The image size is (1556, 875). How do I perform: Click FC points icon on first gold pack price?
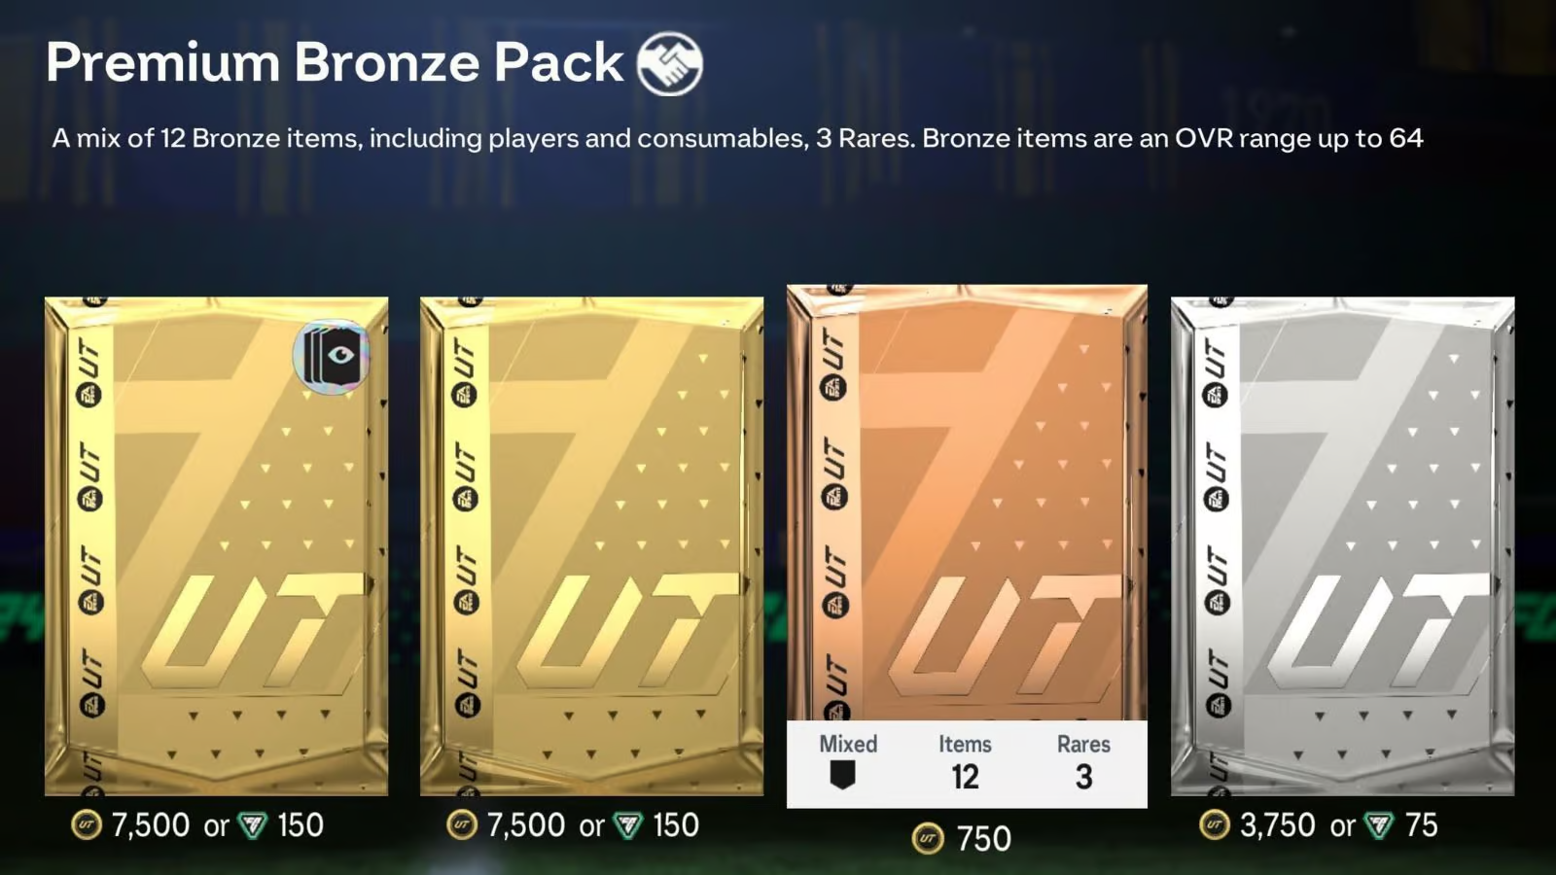click(253, 826)
